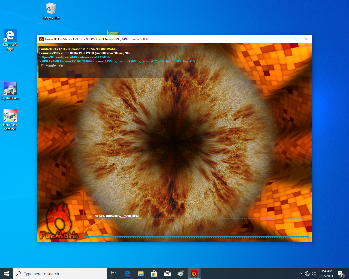Open the notification center with 21 alerts
The height and width of the screenshot is (279, 349).
pyautogui.click(x=341, y=274)
